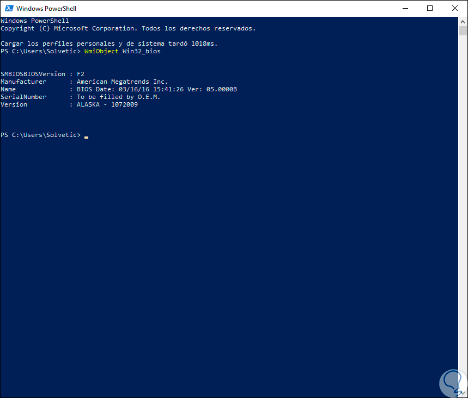Viewport: 468px width, 398px height.
Task: Click the "Windows PowerShell" title bar text
Action: pos(46,9)
